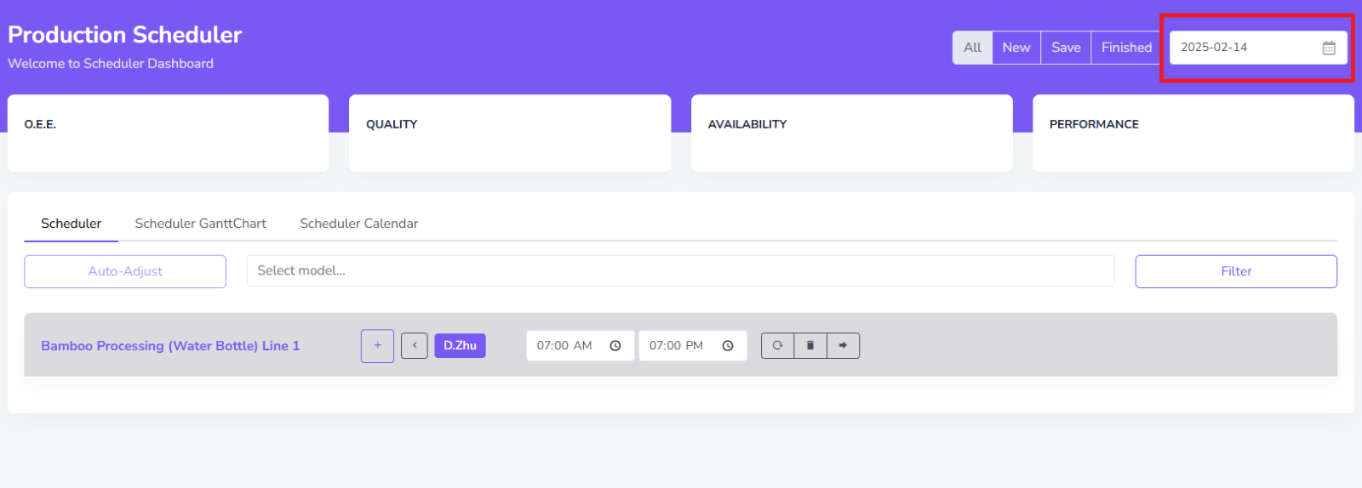1362x488 pixels.
Task: Switch to the Finished status filter
Action: 1125,48
